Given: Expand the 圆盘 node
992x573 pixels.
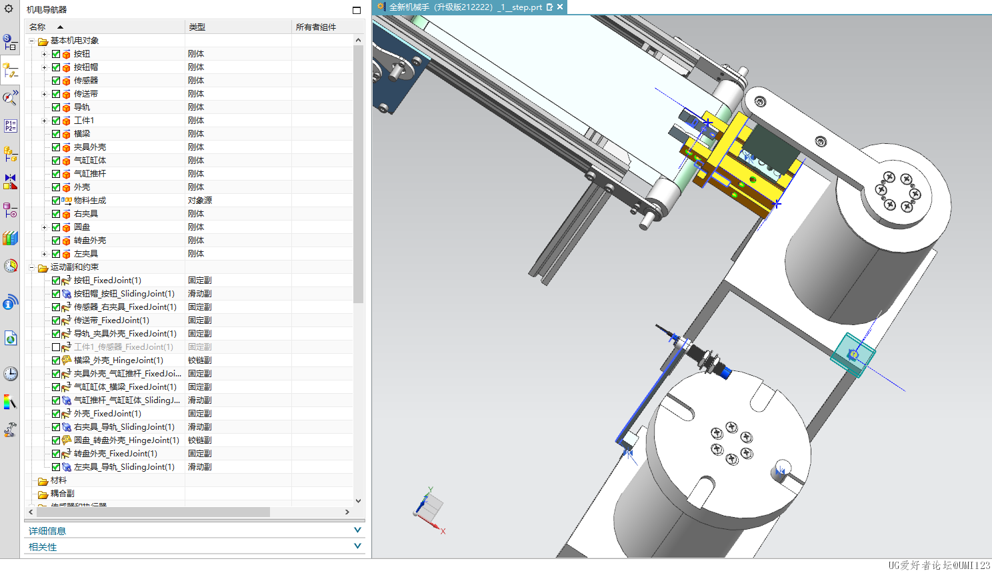Looking at the screenshot, I should click(x=45, y=227).
